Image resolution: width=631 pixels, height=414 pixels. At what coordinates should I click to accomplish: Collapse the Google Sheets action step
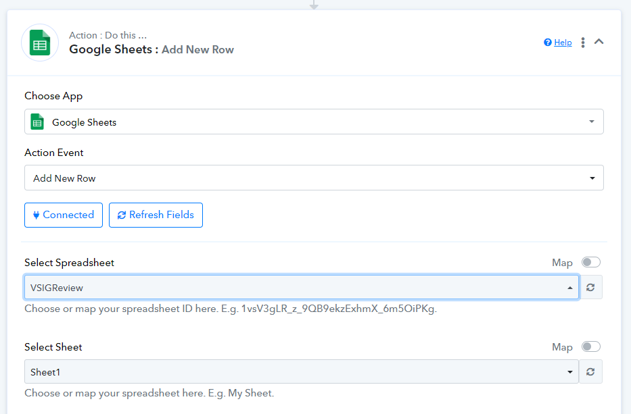(x=599, y=41)
